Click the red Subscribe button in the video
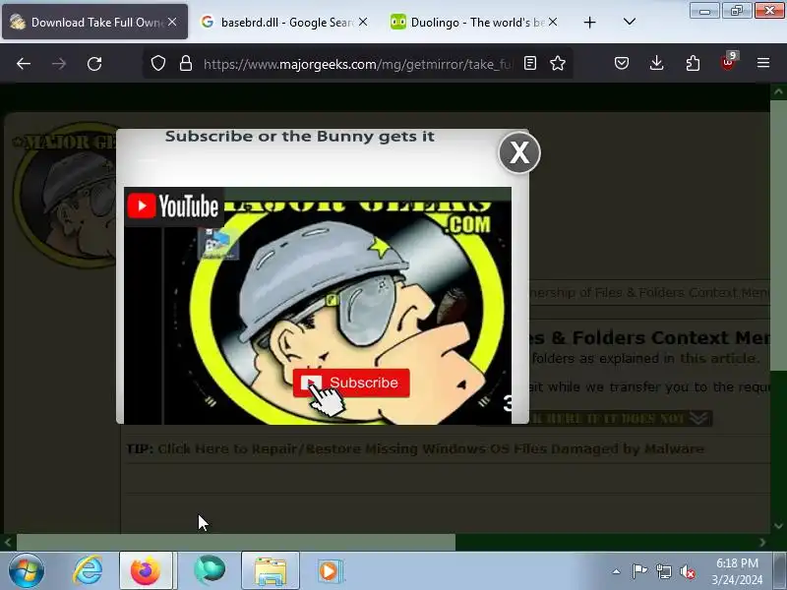 (x=351, y=383)
